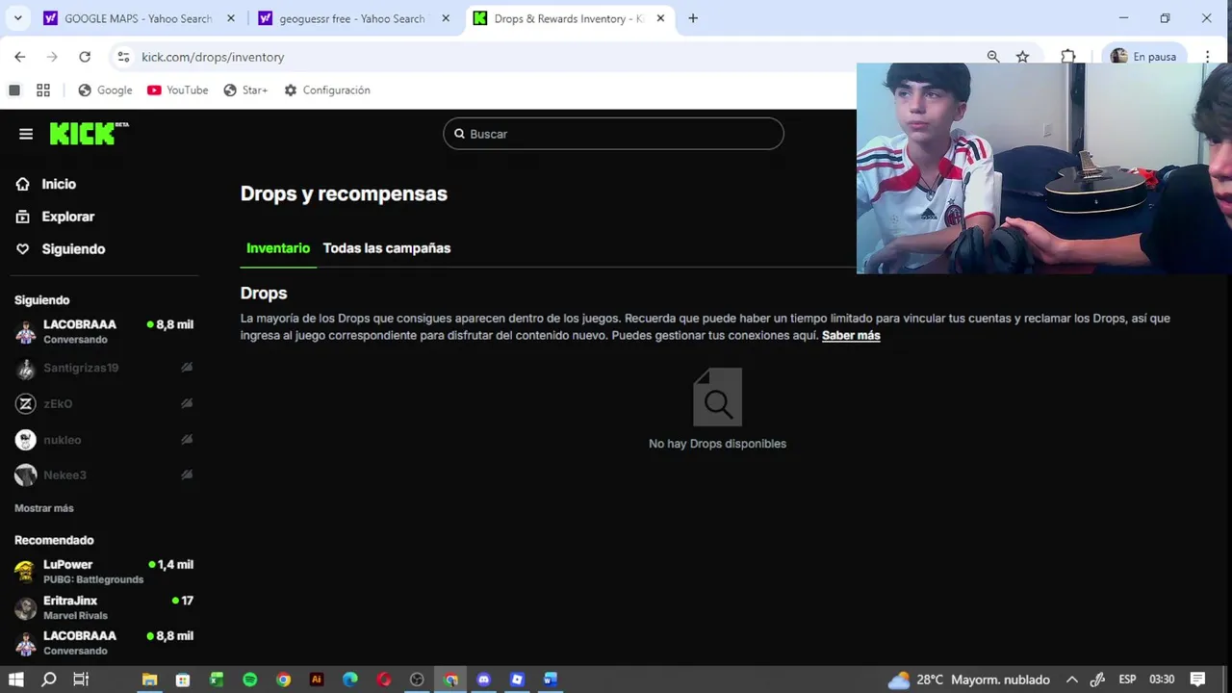The width and height of the screenshot is (1232, 693).
Task: Click the zEkO channel avatar
Action: [25, 403]
